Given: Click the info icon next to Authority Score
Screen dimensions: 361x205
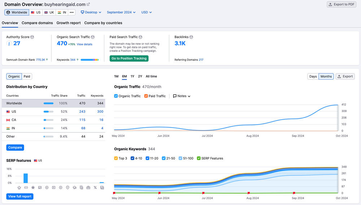Looking at the screenshot, I should 32,37.
